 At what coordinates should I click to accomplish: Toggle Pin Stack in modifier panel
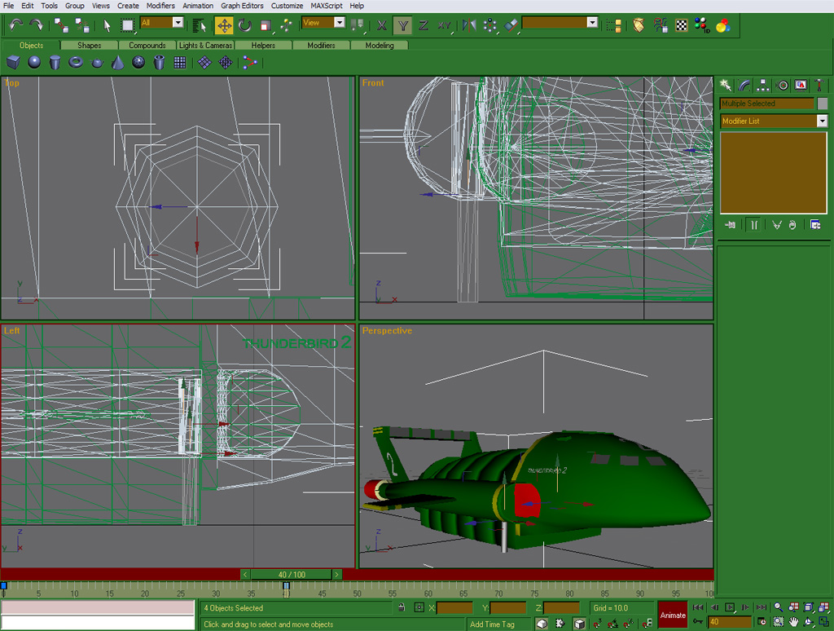pyautogui.click(x=730, y=225)
